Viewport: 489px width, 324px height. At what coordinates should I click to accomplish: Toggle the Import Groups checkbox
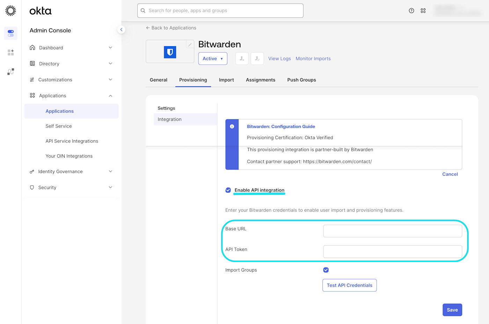(x=326, y=270)
